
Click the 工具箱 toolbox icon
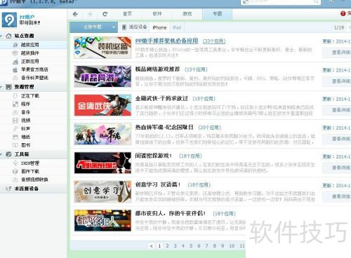click(x=8, y=154)
